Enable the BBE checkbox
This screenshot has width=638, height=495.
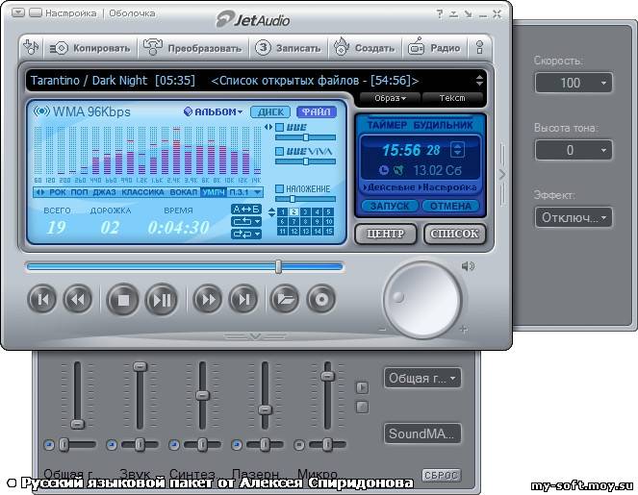tap(279, 127)
